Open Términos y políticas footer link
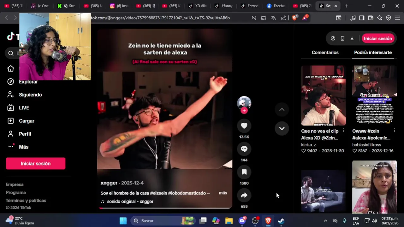This screenshot has height=227, width=404. (x=26, y=201)
